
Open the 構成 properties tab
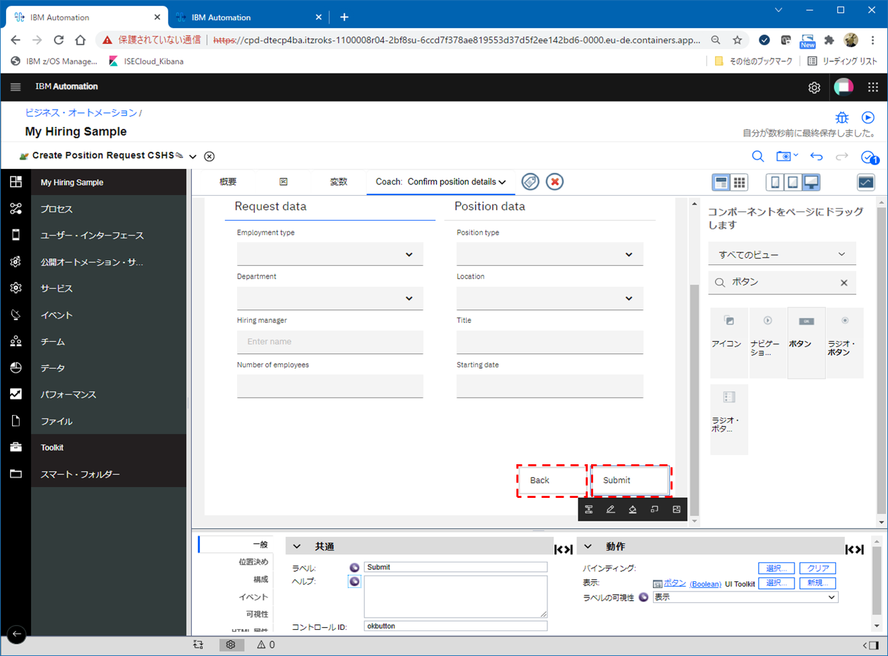point(261,579)
